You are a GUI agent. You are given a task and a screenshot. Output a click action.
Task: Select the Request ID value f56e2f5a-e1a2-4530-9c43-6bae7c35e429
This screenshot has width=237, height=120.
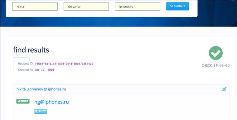click(64, 64)
